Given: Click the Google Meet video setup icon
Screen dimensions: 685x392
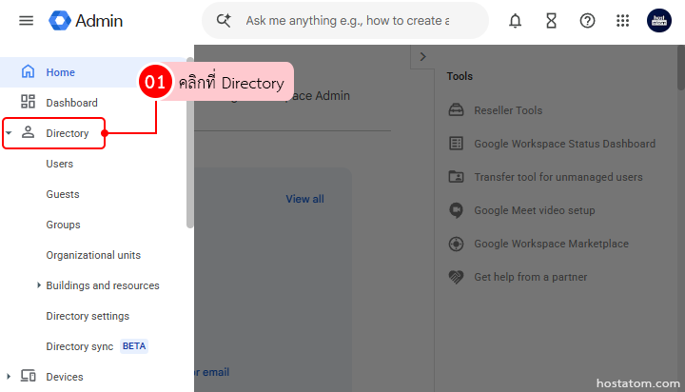Looking at the screenshot, I should click(x=456, y=210).
